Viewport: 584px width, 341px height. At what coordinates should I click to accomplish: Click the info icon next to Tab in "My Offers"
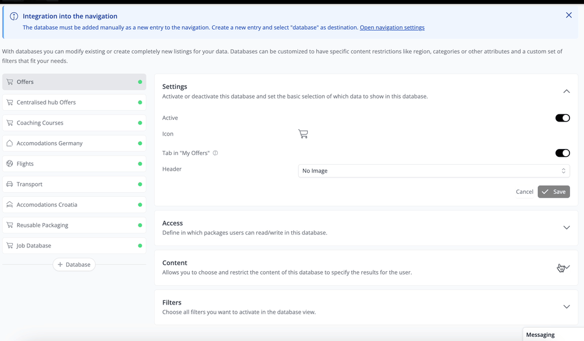click(215, 153)
